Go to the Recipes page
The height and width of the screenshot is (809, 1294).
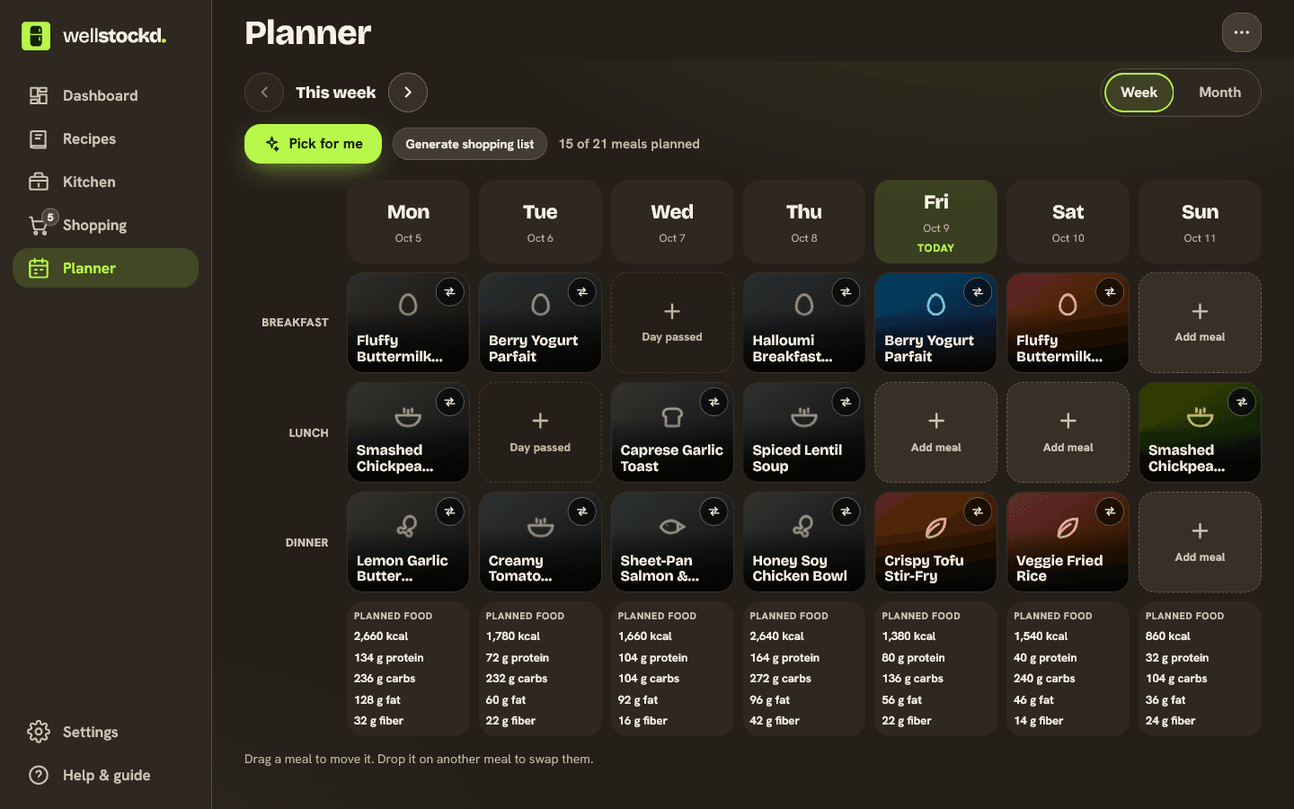[x=105, y=138]
